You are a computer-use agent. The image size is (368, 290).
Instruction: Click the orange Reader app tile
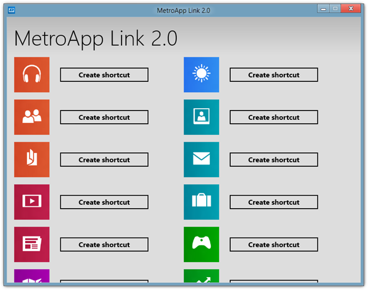(32, 159)
